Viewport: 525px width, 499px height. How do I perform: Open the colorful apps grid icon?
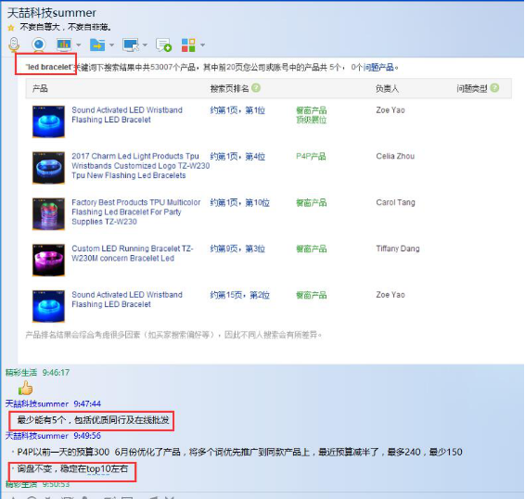point(188,45)
